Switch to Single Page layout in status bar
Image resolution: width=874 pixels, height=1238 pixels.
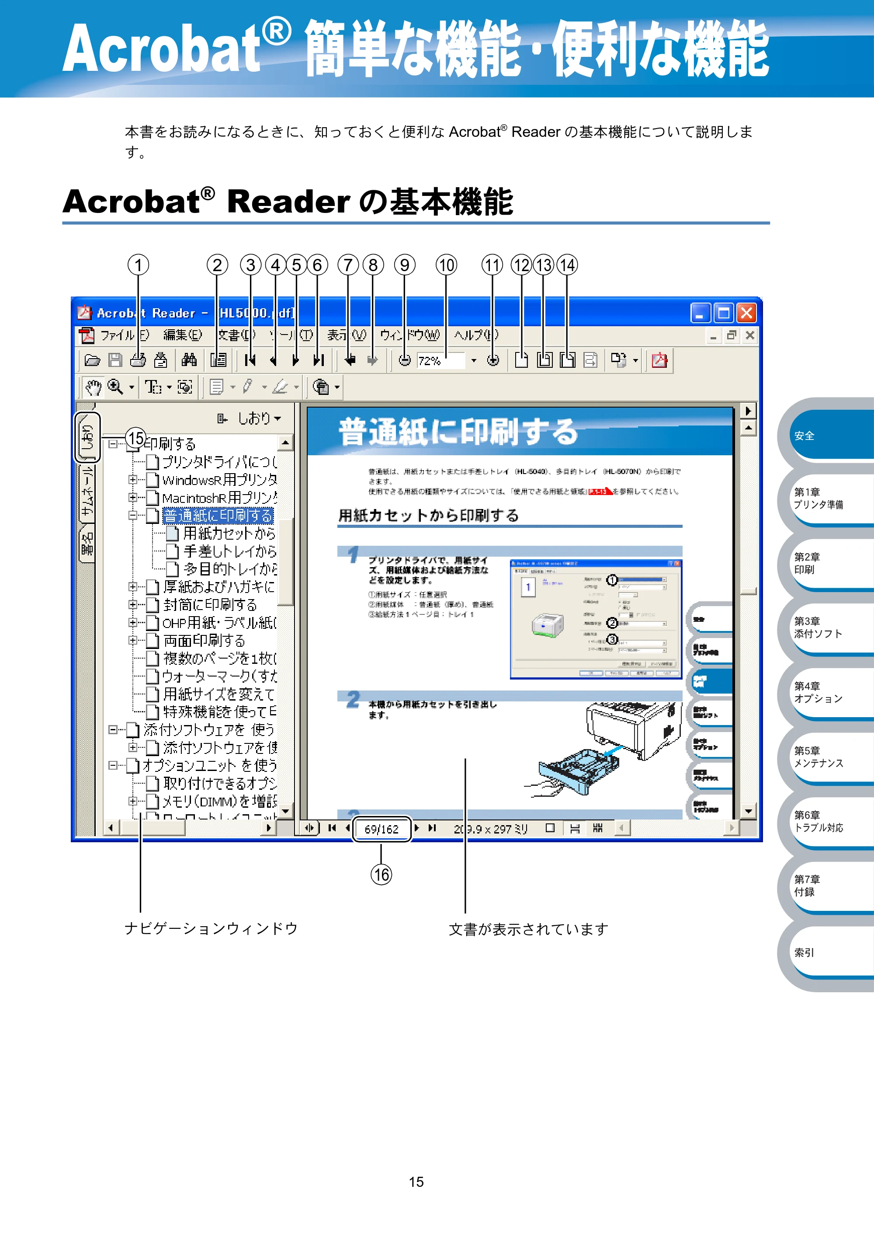550,828
